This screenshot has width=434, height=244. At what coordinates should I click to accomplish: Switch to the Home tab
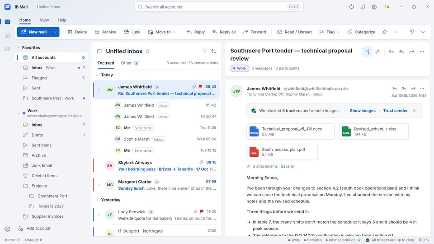click(25, 20)
